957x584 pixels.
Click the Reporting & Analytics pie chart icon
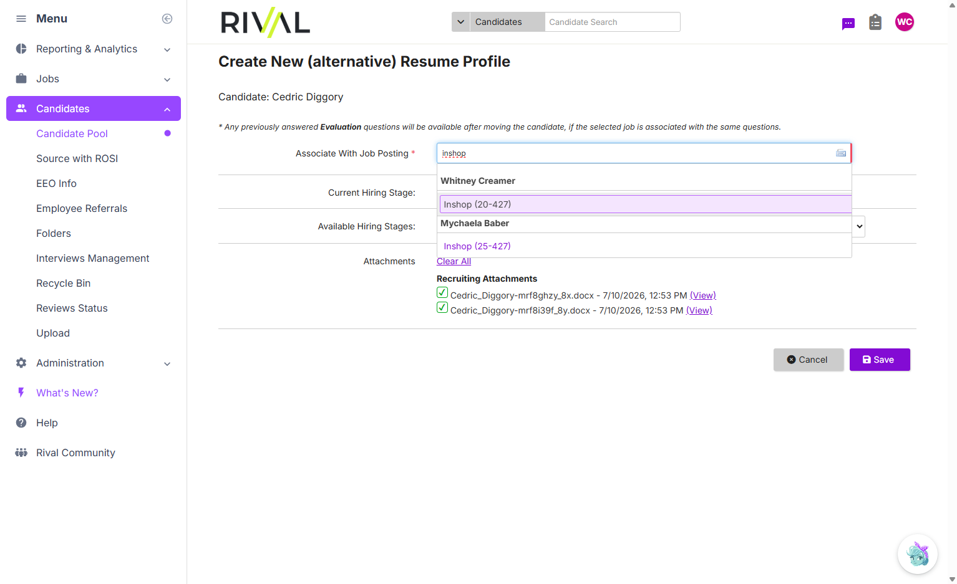pos(21,49)
